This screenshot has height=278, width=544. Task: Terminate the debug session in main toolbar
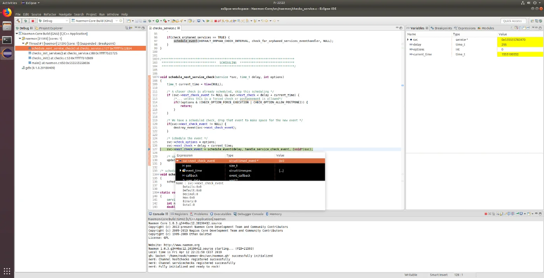pos(216,21)
